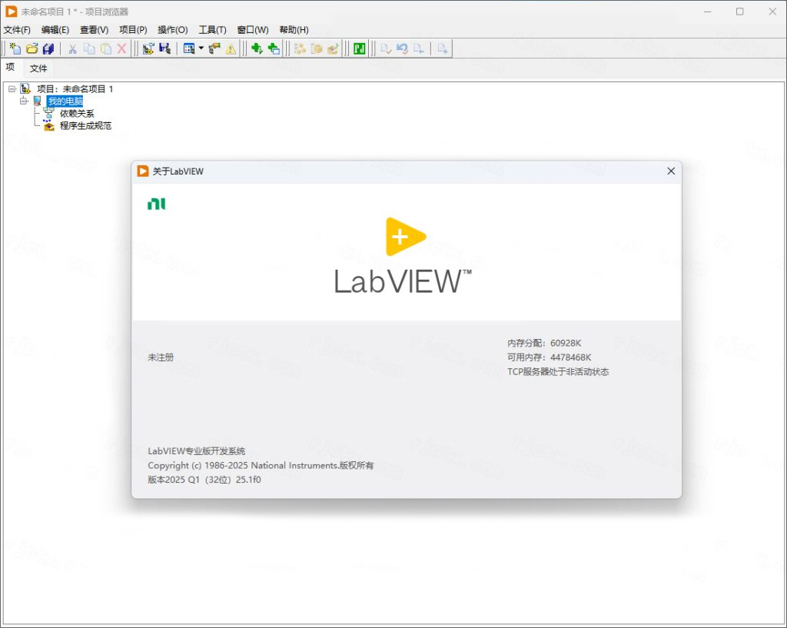Click the green LabVIEW toolbar icon
The width and height of the screenshot is (787, 628).
pyautogui.click(x=358, y=48)
